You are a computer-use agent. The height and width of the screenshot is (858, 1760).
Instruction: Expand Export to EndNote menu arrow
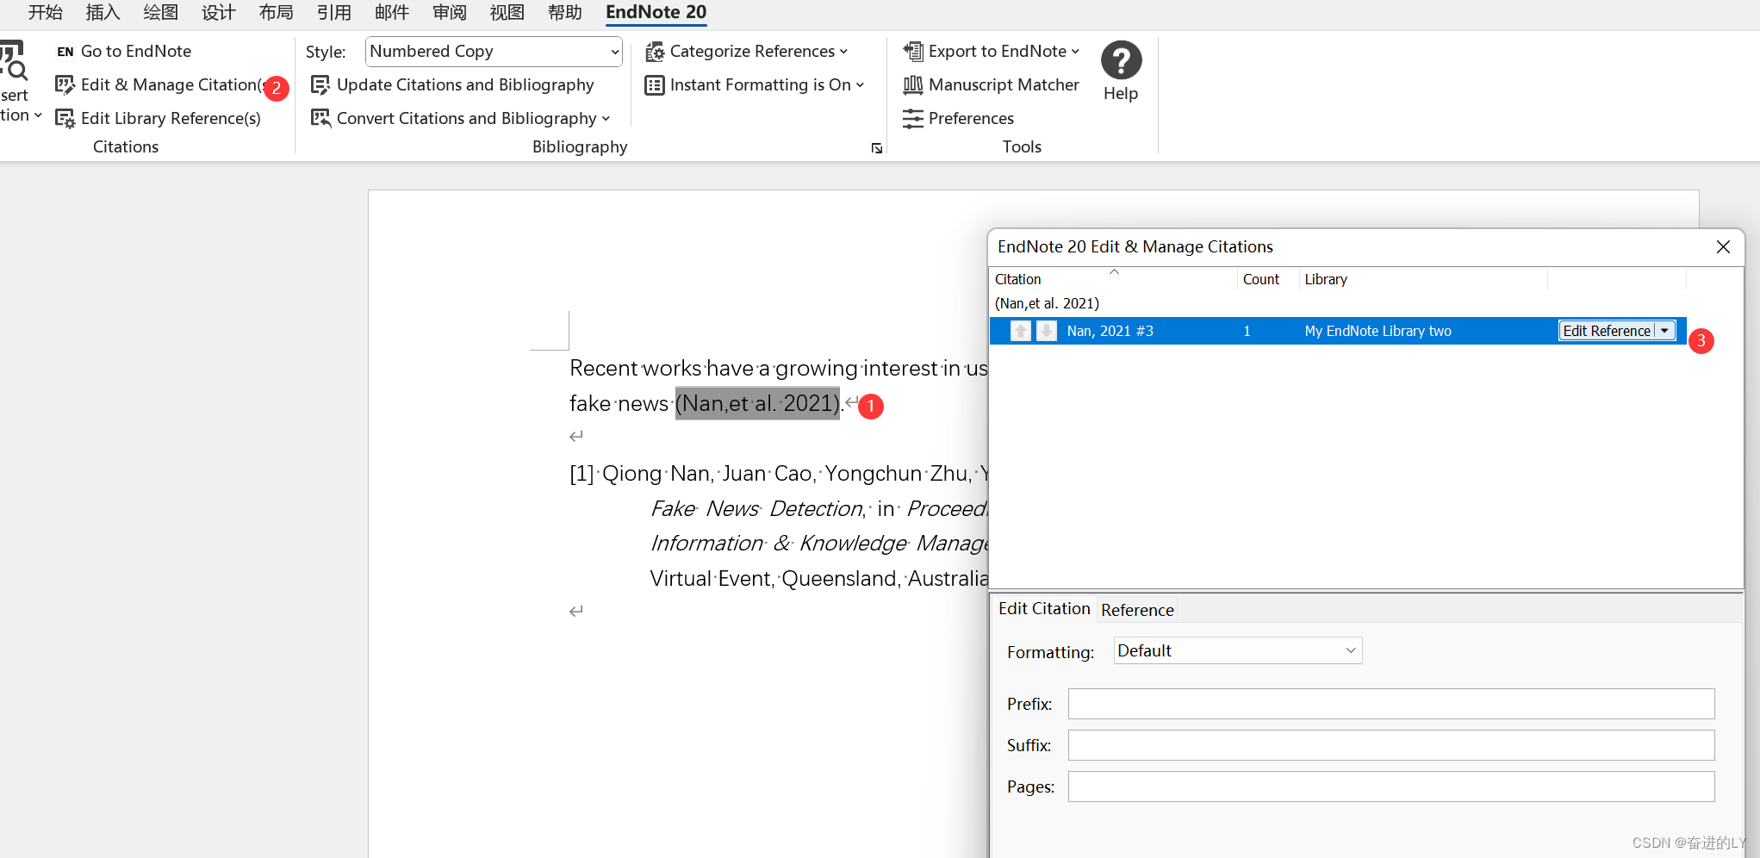pos(1075,52)
